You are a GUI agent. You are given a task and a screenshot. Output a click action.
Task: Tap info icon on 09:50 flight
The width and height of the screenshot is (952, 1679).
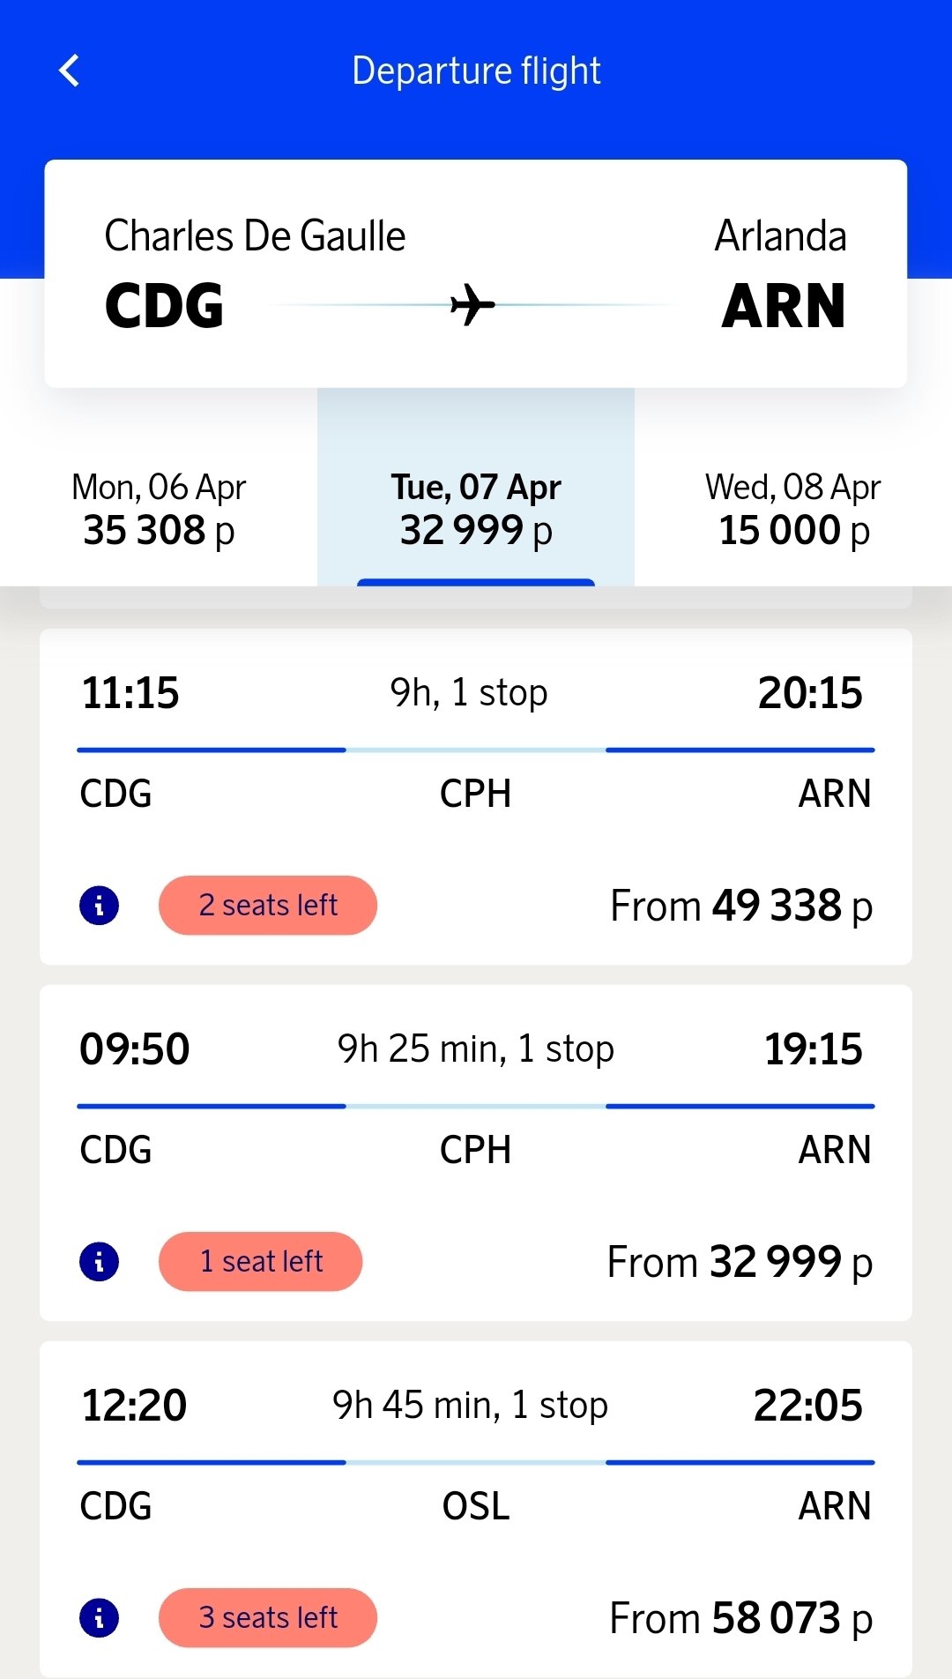pos(99,1262)
